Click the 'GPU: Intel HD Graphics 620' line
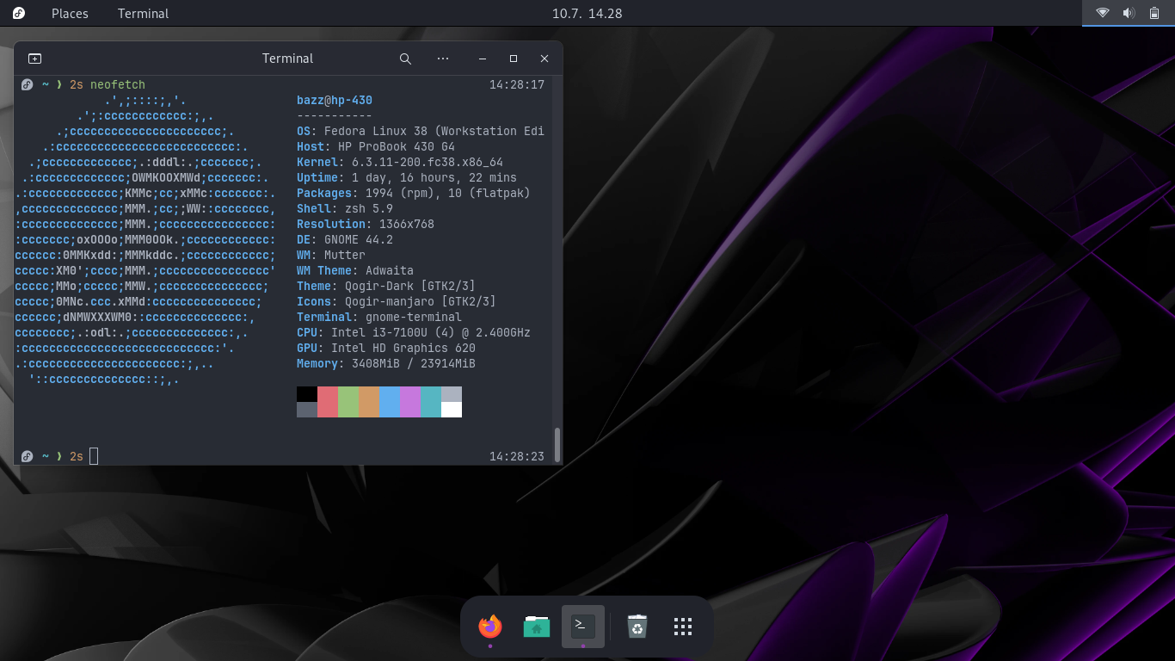The width and height of the screenshot is (1175, 661). pos(386,349)
